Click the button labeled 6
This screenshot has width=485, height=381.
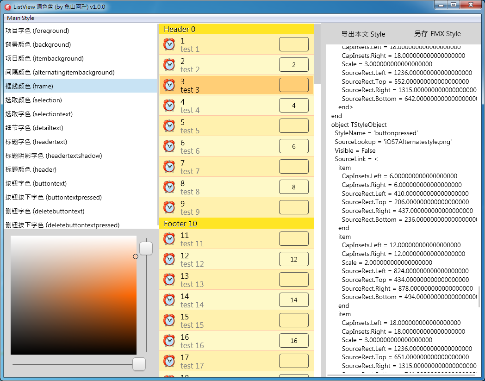[293, 146]
